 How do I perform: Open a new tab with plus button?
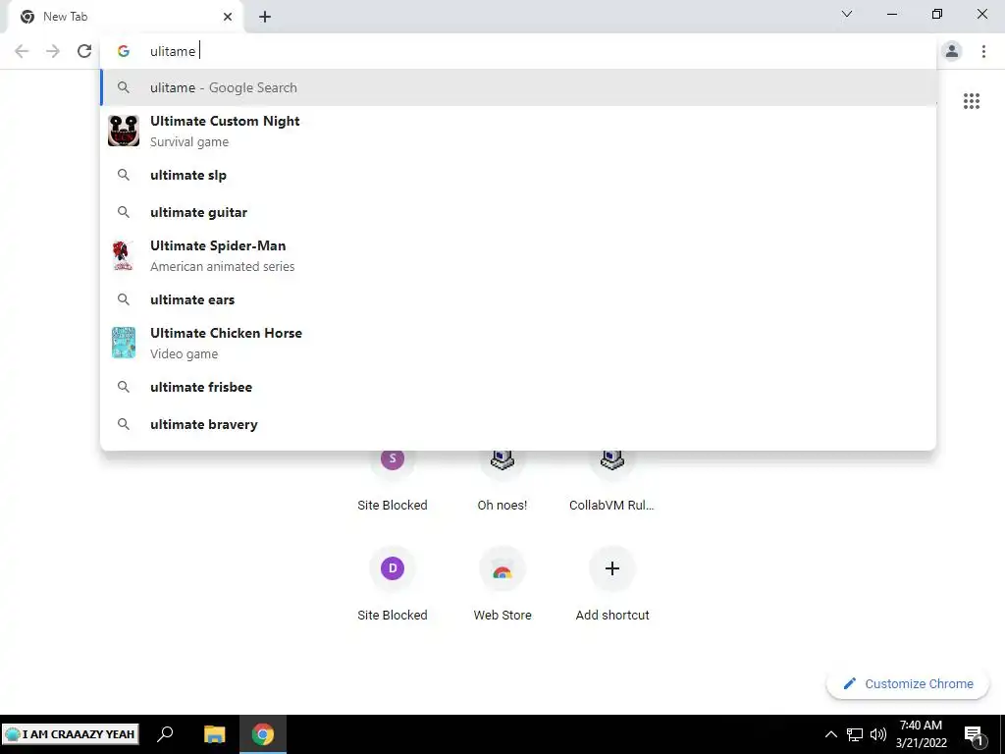(x=265, y=17)
